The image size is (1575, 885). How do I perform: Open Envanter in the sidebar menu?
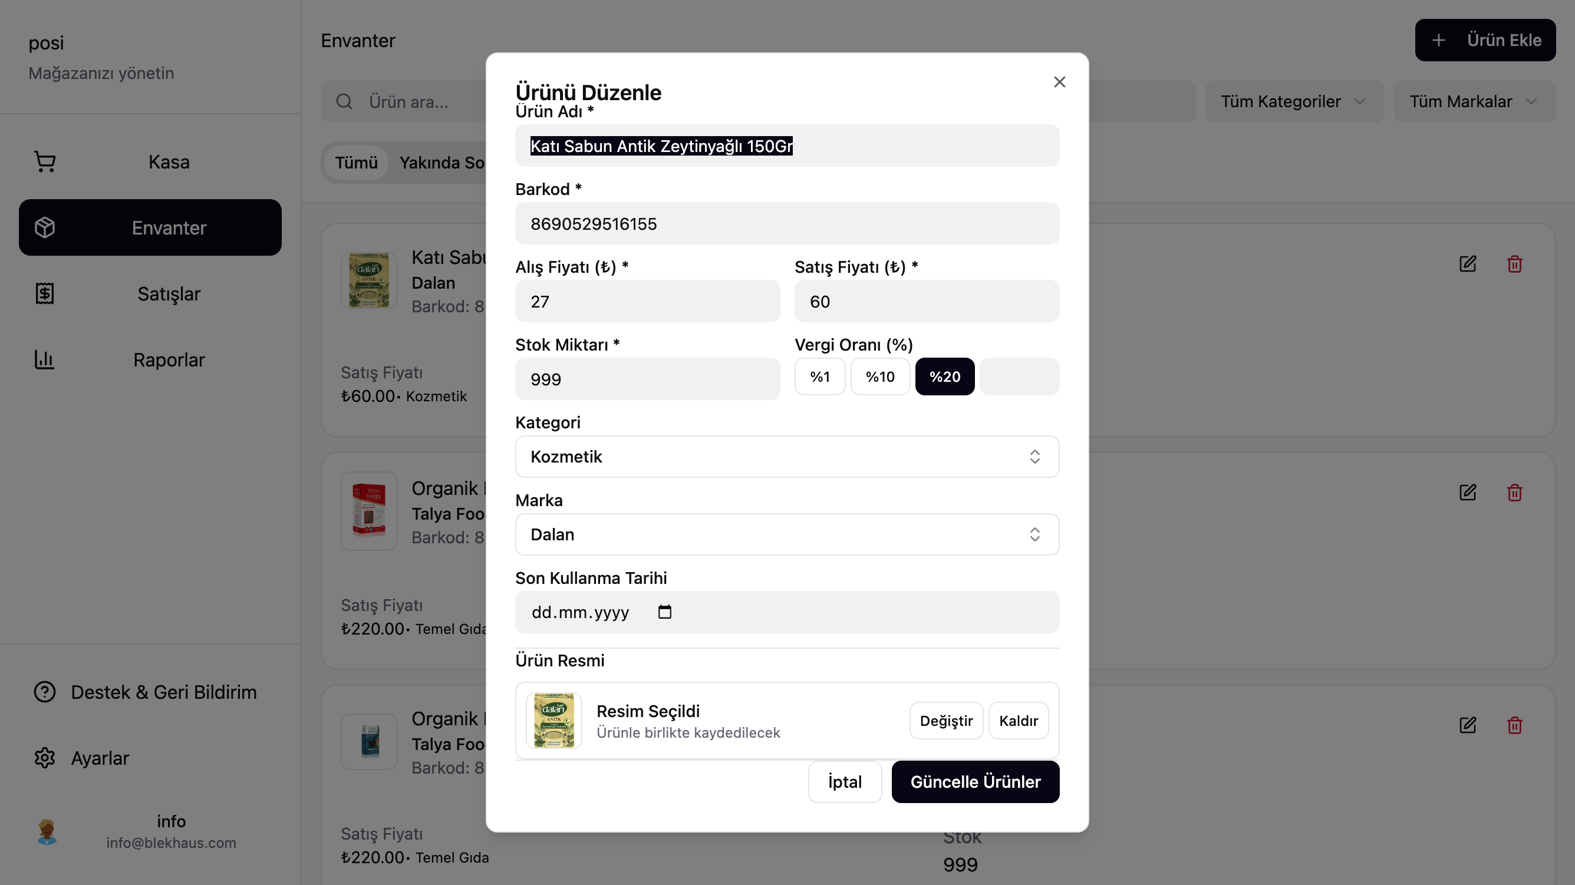point(150,228)
